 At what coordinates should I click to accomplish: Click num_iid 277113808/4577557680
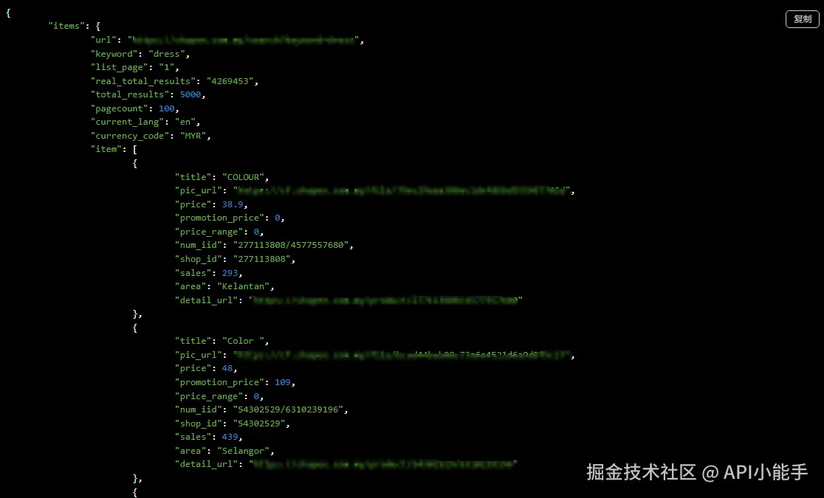tap(291, 245)
